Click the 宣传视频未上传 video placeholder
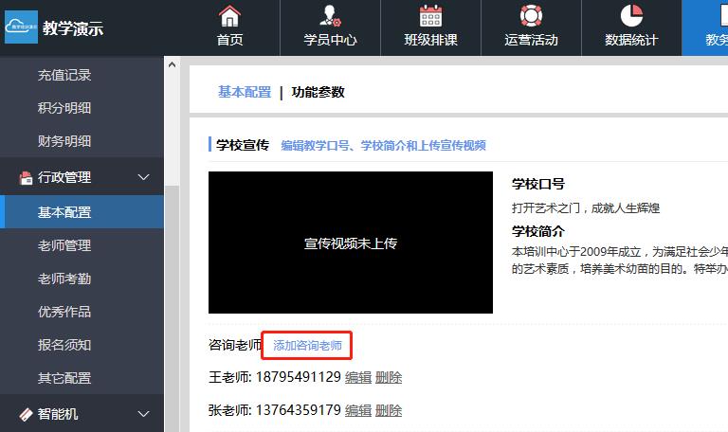 [351, 243]
